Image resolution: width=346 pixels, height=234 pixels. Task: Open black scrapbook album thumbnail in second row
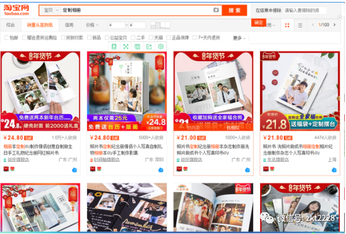click(x=127, y=207)
